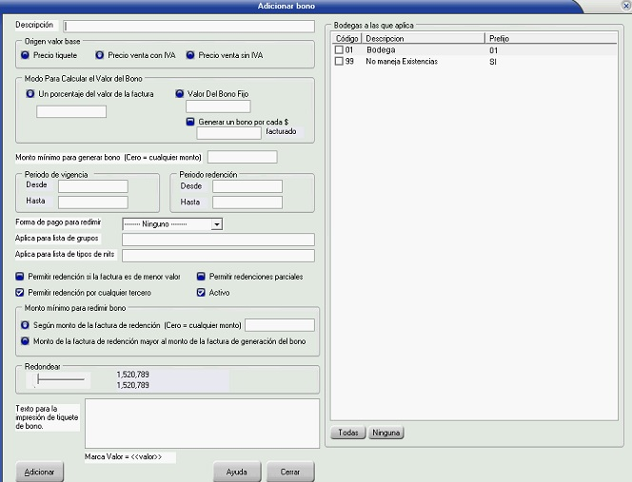Deselect all warehouses using 'Ninguna'

coord(386,433)
